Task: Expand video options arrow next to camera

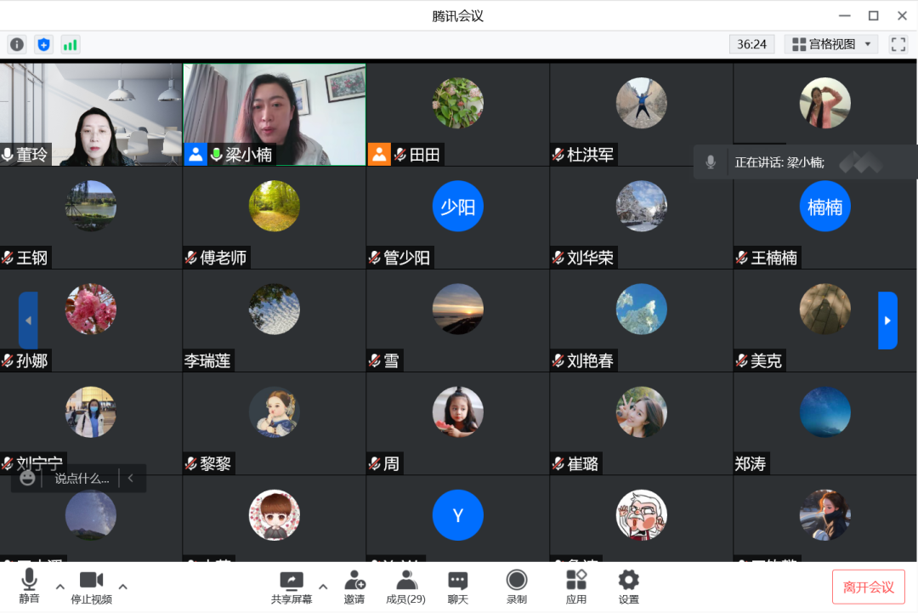Action: [x=122, y=587]
